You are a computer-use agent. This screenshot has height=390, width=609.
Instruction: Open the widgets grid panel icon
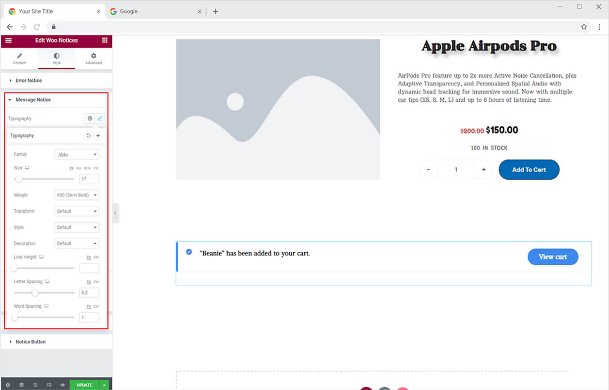coord(105,40)
